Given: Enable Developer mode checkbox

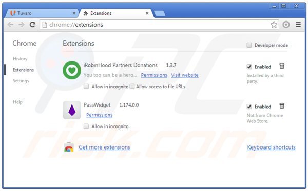Looking at the screenshot, I should pyautogui.click(x=249, y=45).
